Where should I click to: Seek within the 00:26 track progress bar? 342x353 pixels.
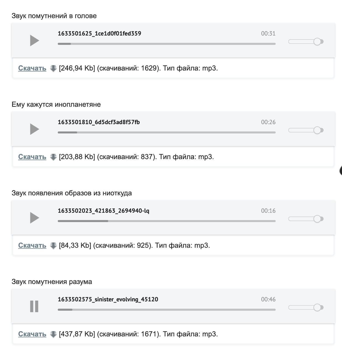(x=167, y=132)
